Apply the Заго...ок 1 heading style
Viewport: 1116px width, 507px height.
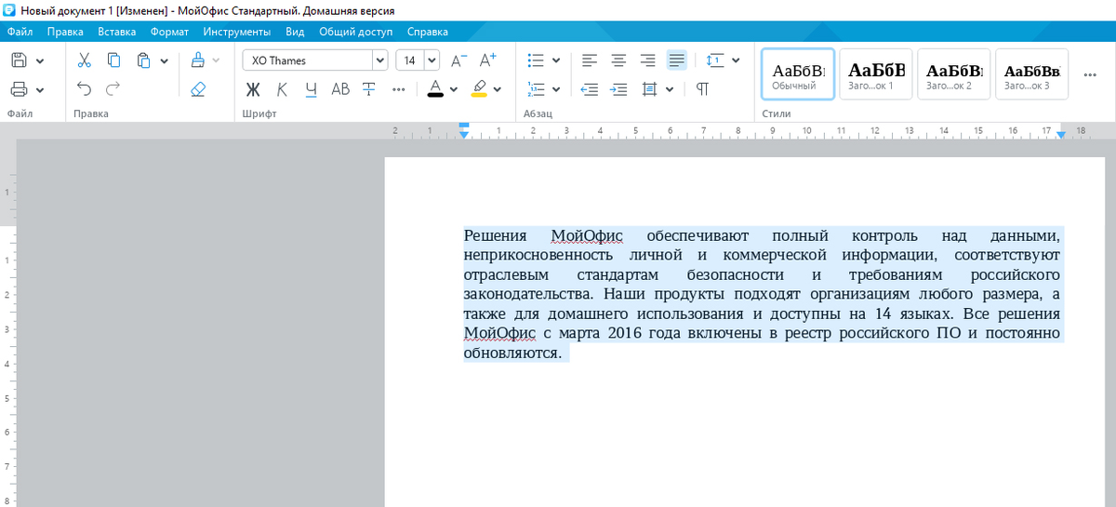click(876, 74)
